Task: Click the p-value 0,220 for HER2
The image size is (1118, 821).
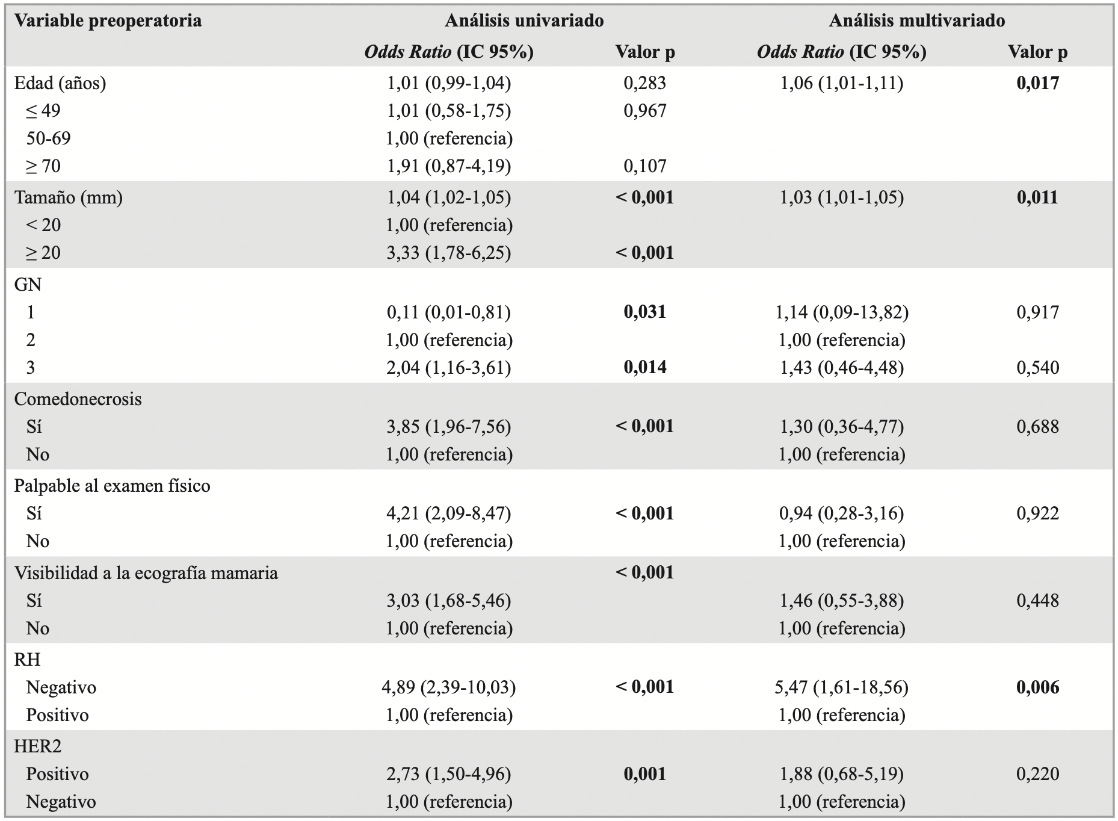Action: [x=1037, y=774]
